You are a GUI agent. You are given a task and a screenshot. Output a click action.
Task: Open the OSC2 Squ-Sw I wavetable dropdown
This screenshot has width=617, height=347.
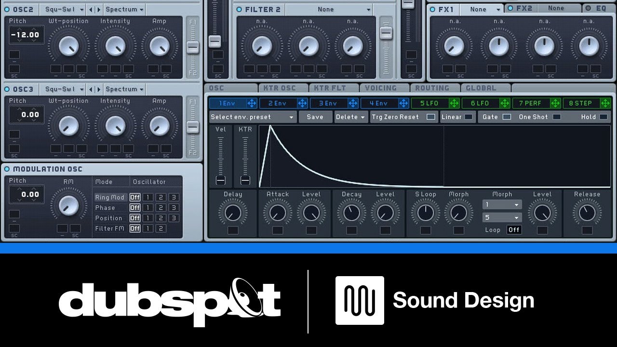click(63, 9)
